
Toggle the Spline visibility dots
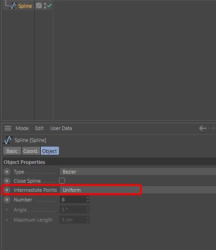(45, 5)
